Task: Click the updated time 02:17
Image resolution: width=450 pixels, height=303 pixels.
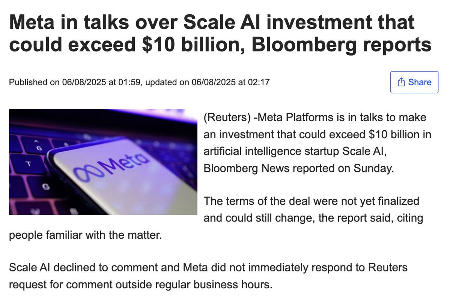Action: pyautogui.click(x=259, y=82)
